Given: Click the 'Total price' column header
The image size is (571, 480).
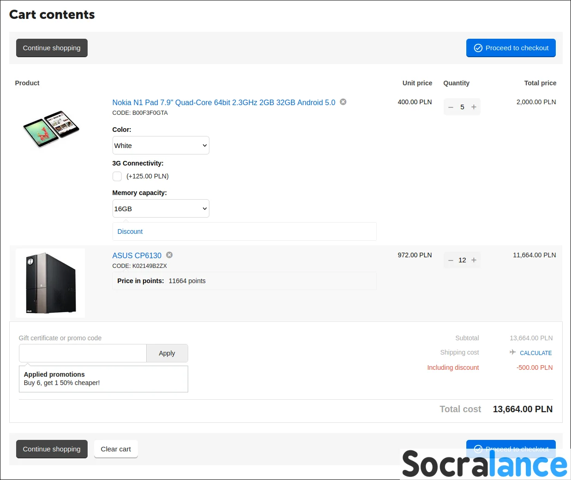Looking at the screenshot, I should coord(541,83).
